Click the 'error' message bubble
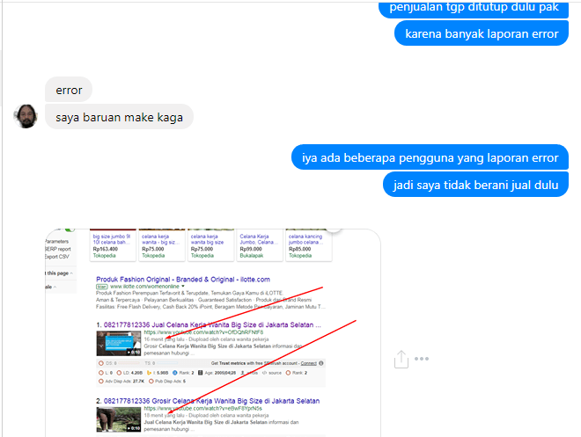This screenshot has height=437, width=581. (x=69, y=90)
